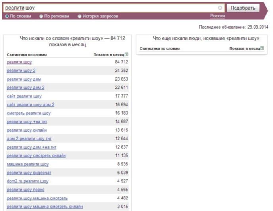Open the 'смотреть реалити шоу' link
This screenshot has width=273, height=211.
click(29, 113)
